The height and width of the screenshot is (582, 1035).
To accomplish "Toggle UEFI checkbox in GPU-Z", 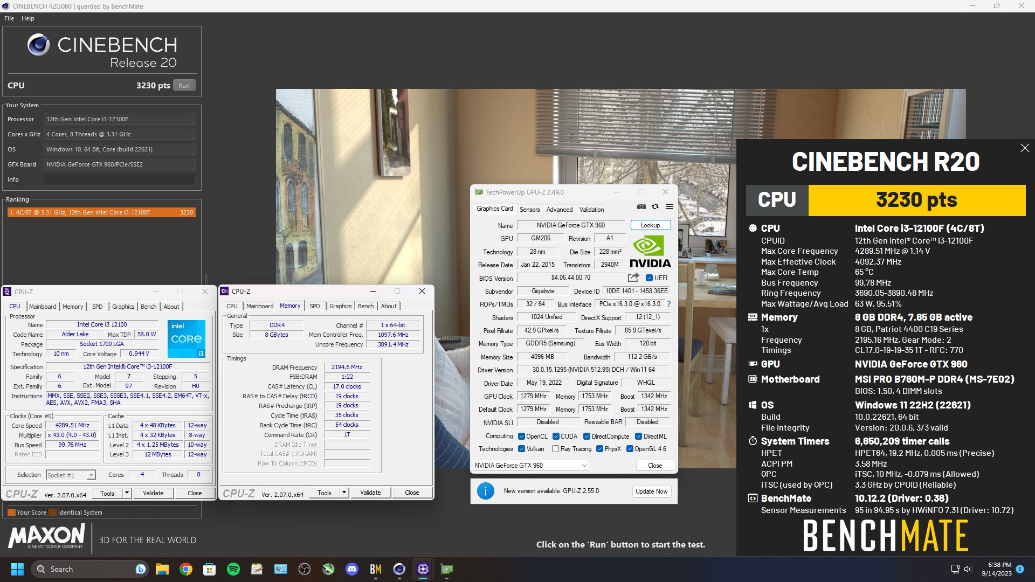I will coord(649,278).
